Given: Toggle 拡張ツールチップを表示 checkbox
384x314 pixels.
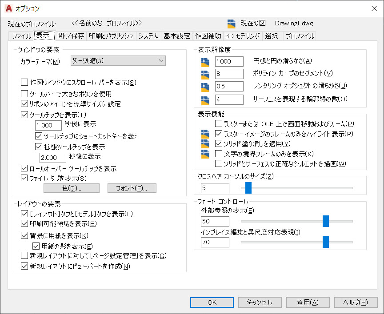Looking at the screenshot, I should coord(39,147).
